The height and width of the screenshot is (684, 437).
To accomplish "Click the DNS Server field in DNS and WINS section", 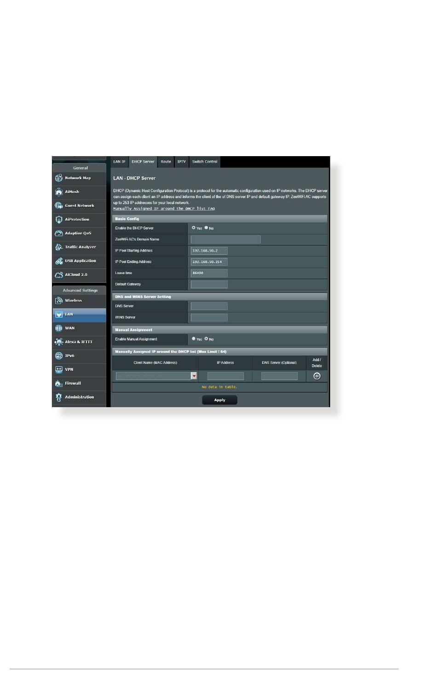I will point(209,306).
